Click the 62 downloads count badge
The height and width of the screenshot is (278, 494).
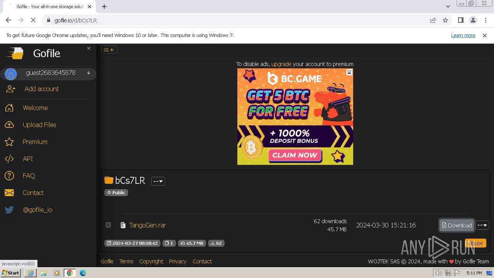[x=216, y=243]
